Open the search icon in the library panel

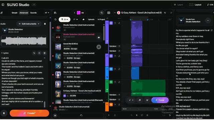click(x=102, y=13)
